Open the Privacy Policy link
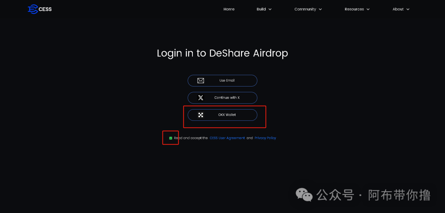The width and height of the screenshot is (445, 213). pos(265,138)
